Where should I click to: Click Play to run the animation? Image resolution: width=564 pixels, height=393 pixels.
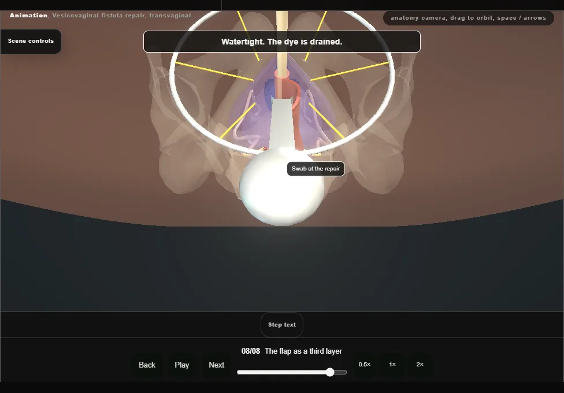point(181,365)
